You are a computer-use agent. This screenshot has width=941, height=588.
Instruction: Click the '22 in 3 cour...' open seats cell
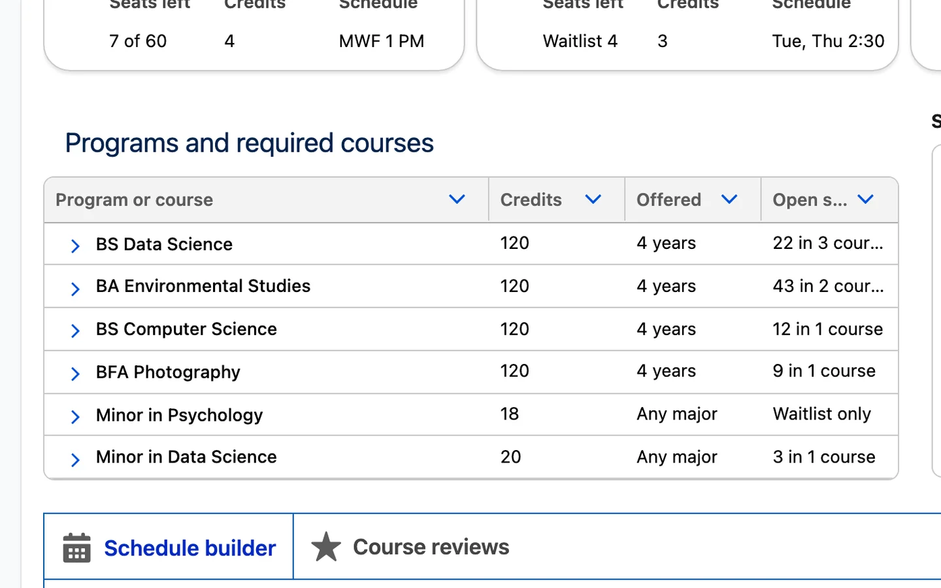coord(828,243)
